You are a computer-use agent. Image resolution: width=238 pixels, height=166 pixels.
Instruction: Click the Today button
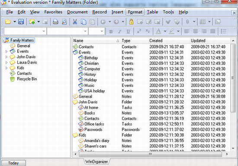click(x=13, y=163)
